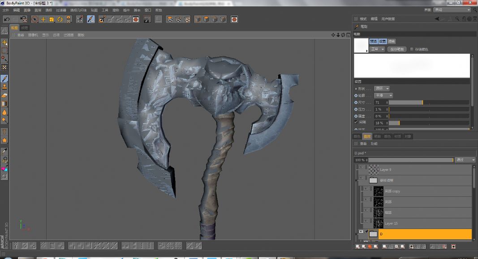Click the attribute panel search icon
The width and height of the screenshot is (478, 259).
pos(457,19)
